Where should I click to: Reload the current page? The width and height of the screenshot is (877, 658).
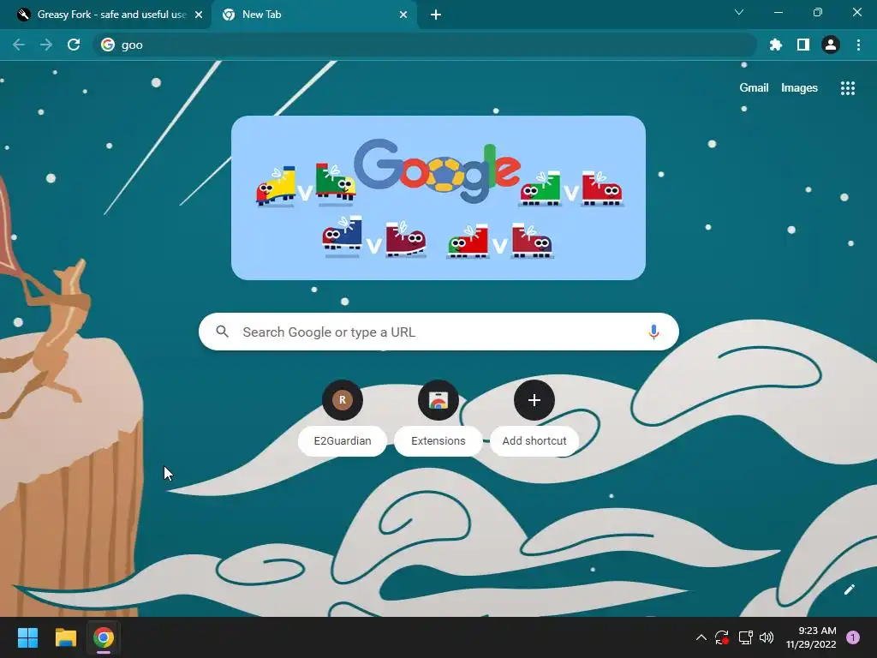74,45
